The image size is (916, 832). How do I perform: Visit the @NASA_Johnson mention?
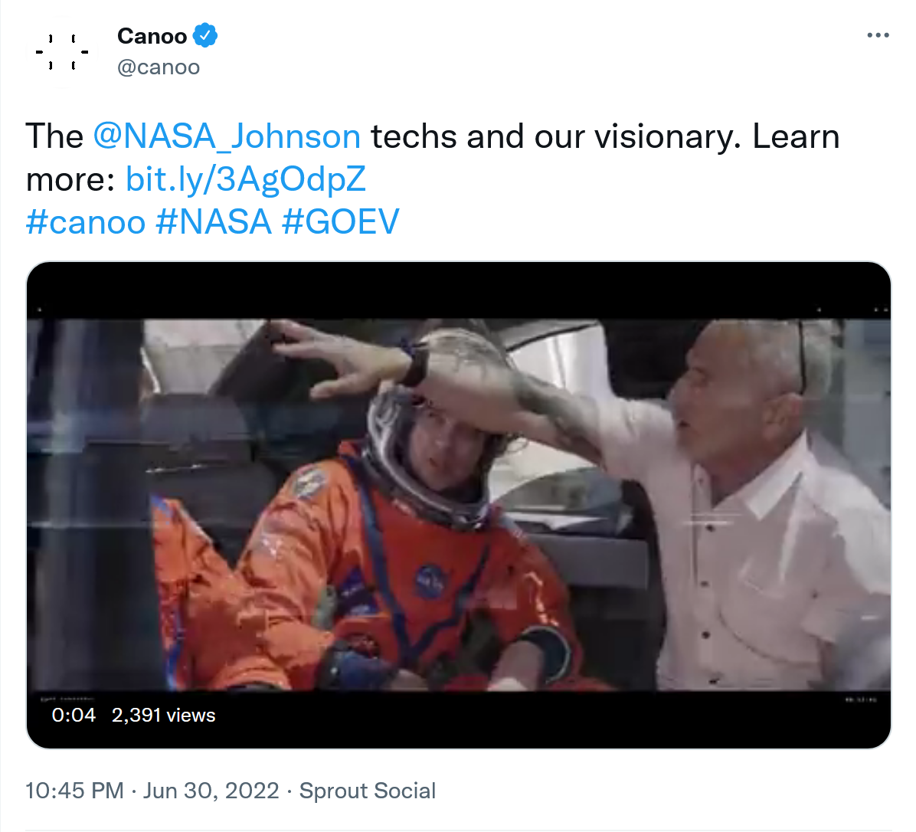pos(227,136)
